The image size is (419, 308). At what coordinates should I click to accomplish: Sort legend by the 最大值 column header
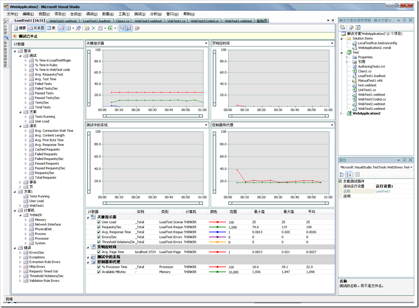293,211
